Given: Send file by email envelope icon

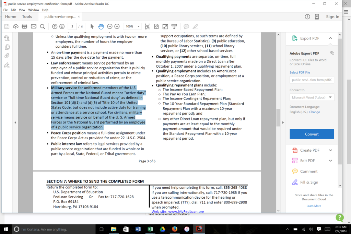Looking at the screenshot, I should pyautogui.click(x=34, y=26).
